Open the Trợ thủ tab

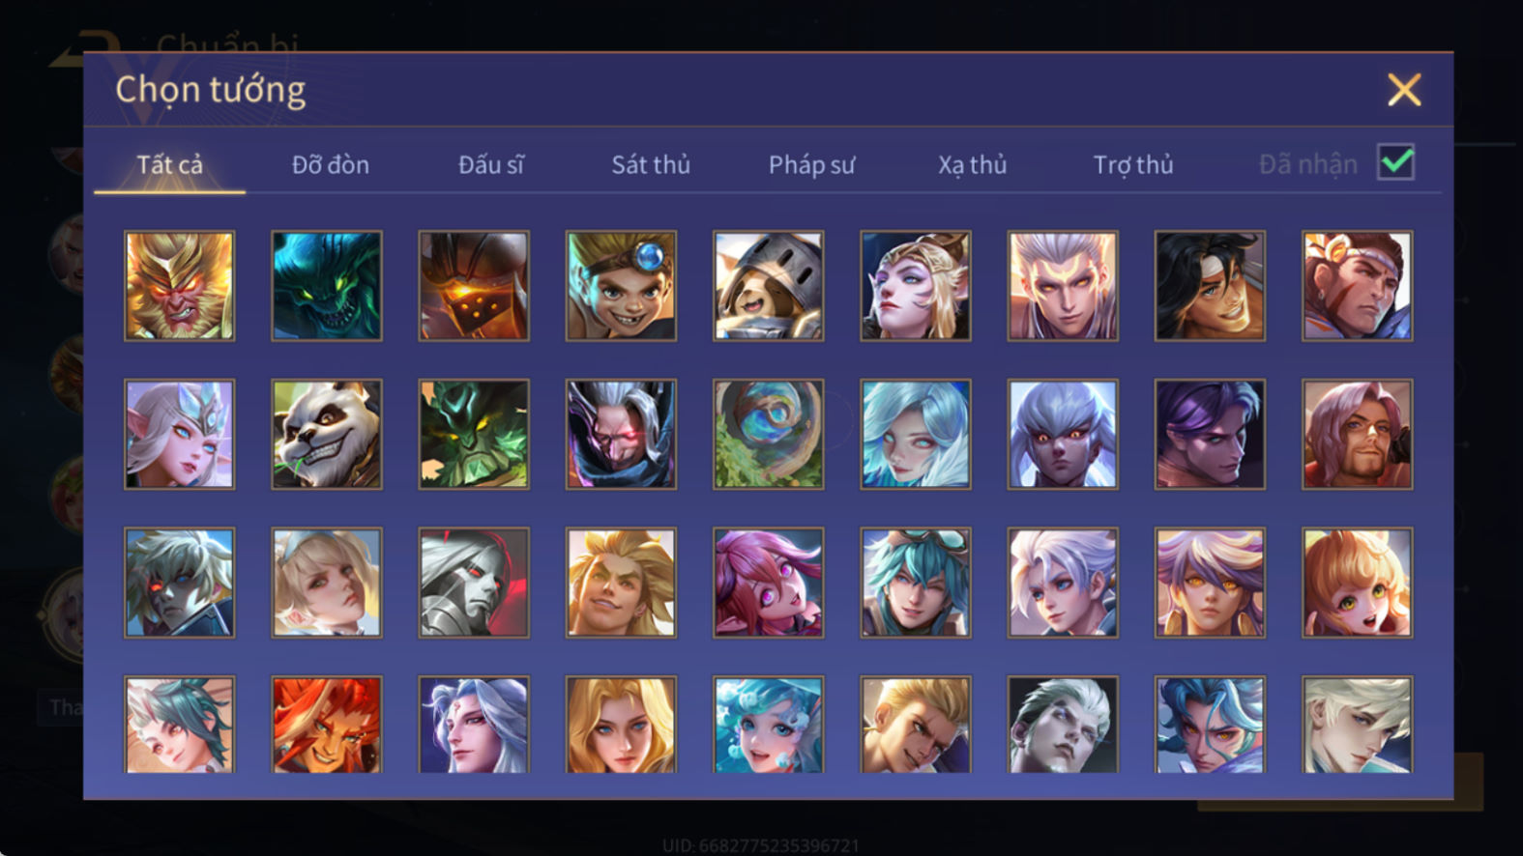(1133, 165)
